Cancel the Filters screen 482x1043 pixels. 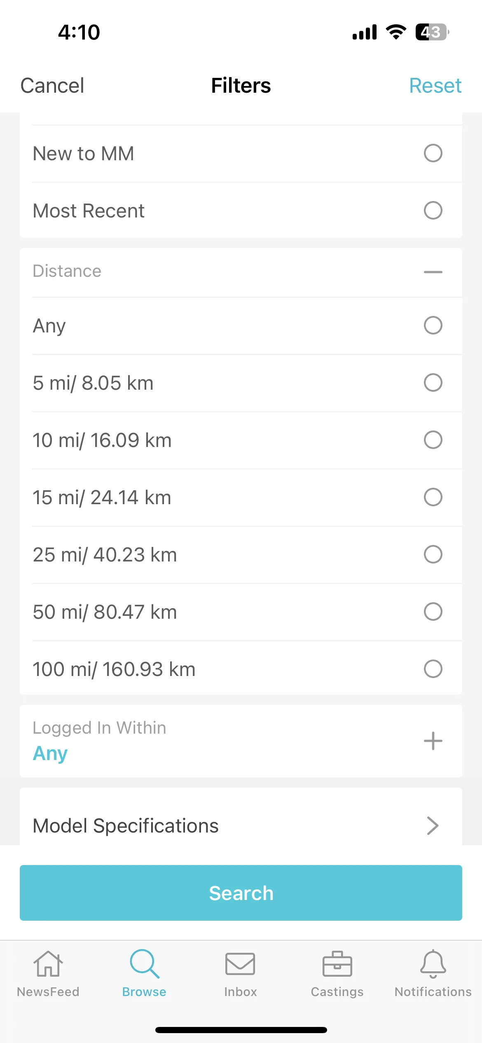click(52, 86)
